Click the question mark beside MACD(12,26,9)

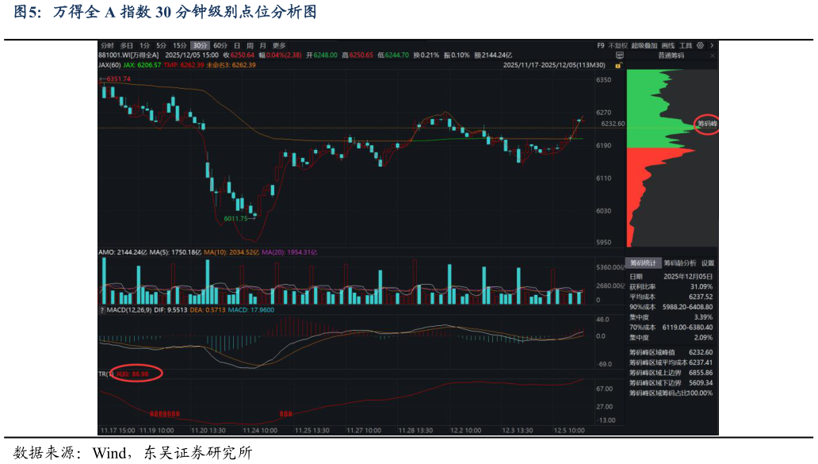[x=101, y=310]
